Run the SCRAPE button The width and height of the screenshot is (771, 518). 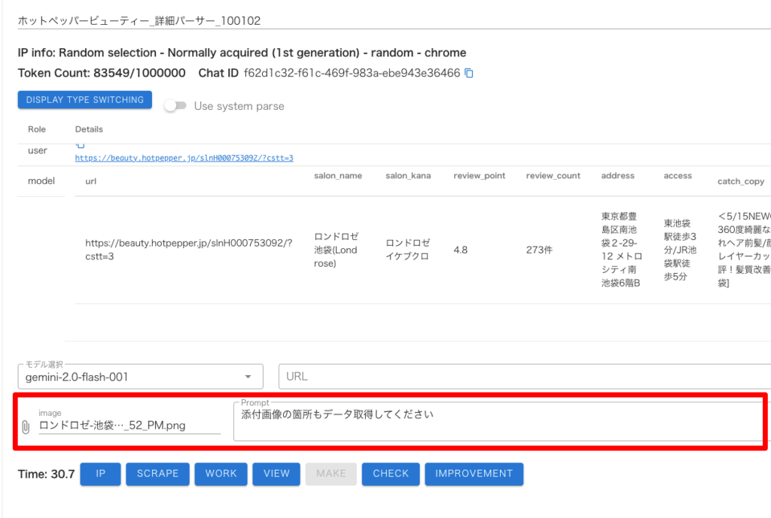tap(158, 474)
